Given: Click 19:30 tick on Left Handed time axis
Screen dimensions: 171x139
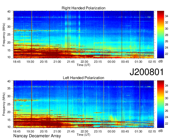Looking at the screenshot, I should [x=30, y=131].
